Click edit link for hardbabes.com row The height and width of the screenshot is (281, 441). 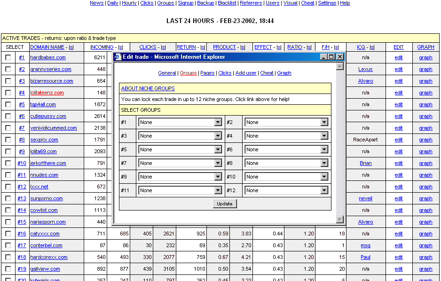399,58
